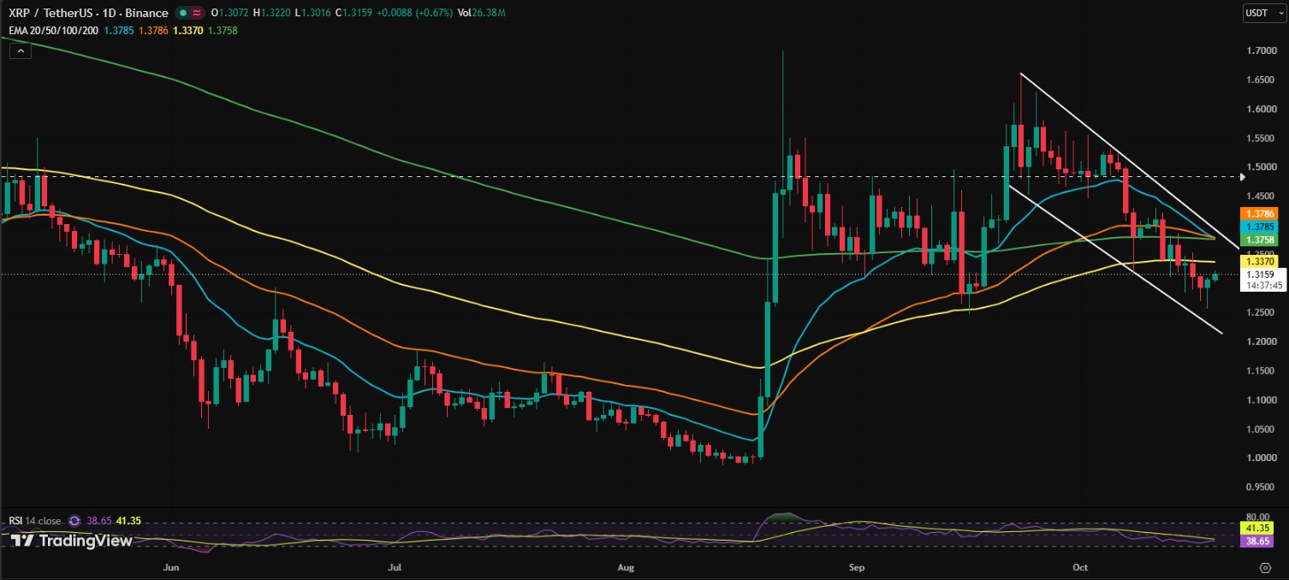This screenshot has height=580, width=1289.
Task: Click the yellow 1.3370 price axis label
Action: click(1257, 261)
